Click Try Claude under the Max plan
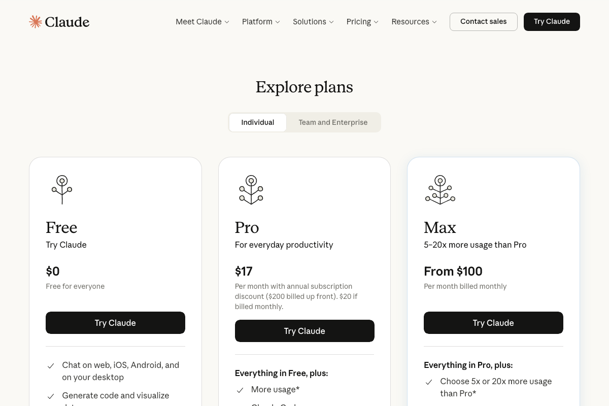 [x=493, y=323]
